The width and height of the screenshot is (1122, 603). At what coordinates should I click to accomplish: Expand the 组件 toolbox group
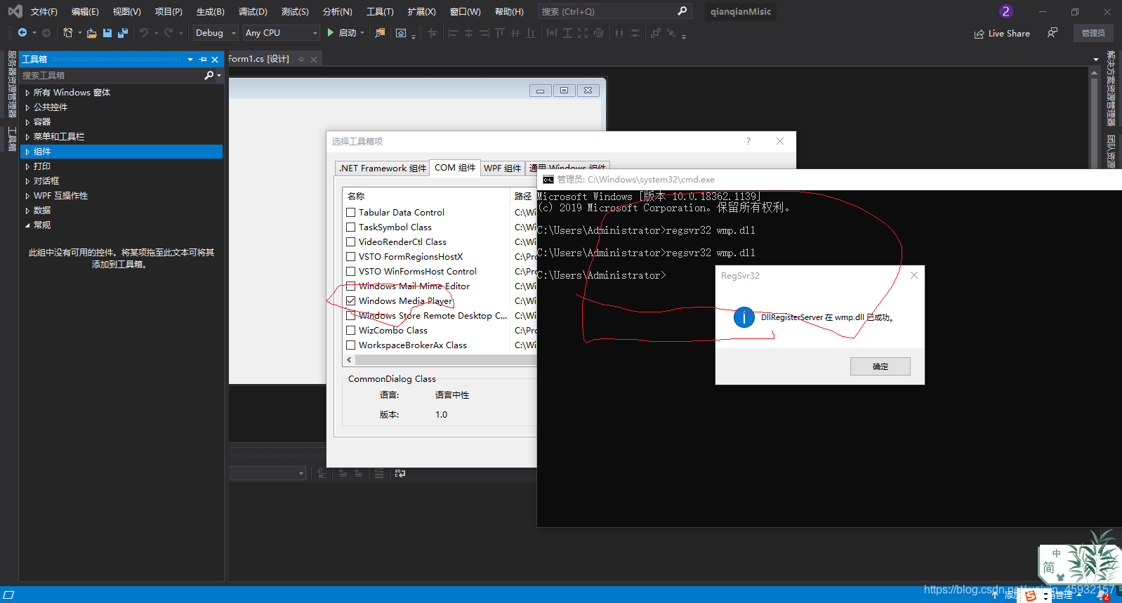pyautogui.click(x=27, y=152)
